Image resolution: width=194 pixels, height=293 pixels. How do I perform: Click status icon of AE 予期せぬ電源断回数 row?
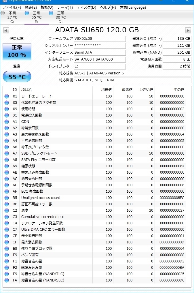pyautogui.click(x=7, y=185)
